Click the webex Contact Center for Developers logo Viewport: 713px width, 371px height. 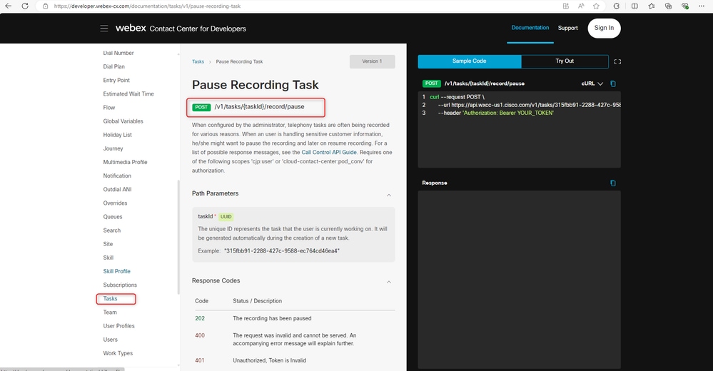point(181,29)
